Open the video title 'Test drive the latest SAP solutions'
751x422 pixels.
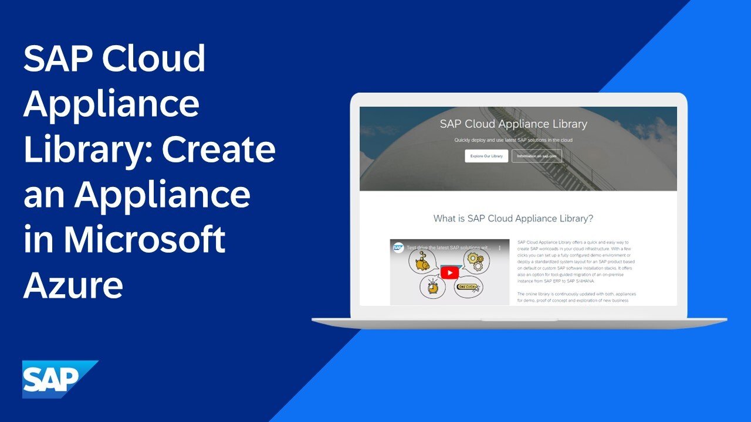(x=449, y=248)
